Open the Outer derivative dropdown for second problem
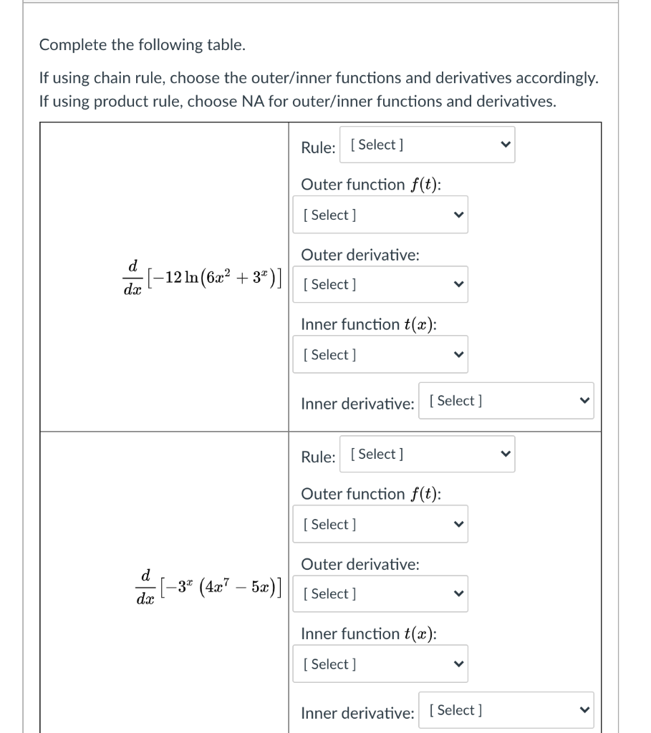This screenshot has width=651, height=733. pyautogui.click(x=380, y=593)
